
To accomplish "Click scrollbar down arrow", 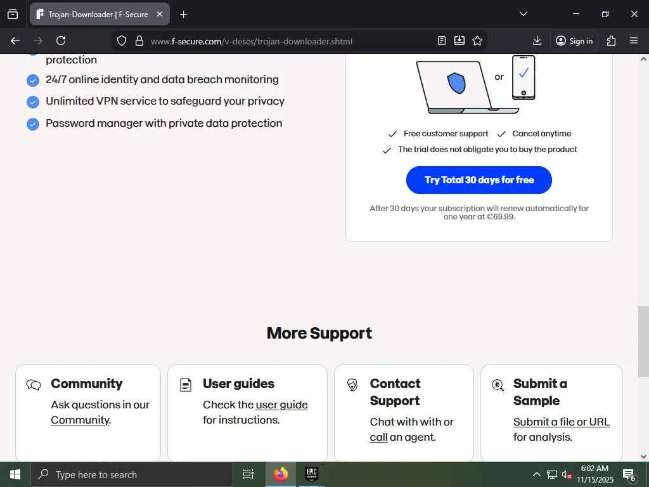I will 643,457.
